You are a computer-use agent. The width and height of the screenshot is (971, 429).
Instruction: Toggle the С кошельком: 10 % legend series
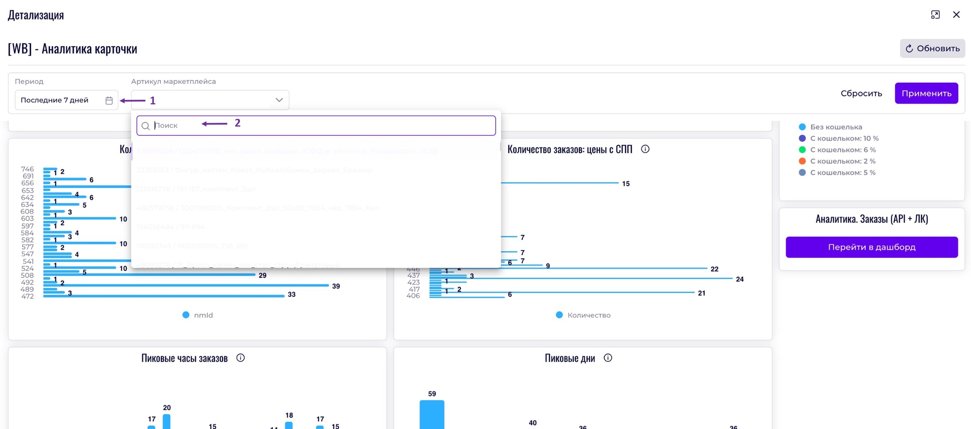point(844,138)
